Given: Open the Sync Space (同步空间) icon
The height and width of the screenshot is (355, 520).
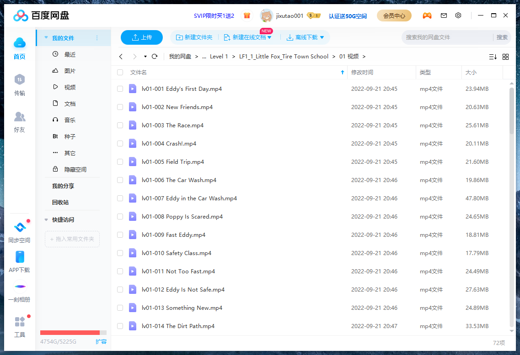Looking at the screenshot, I should click(x=19, y=232).
